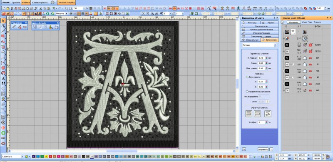333x162 pixels.
Task: Select the 'Доля сдвига' radio button
Action: click(x=247, y=77)
